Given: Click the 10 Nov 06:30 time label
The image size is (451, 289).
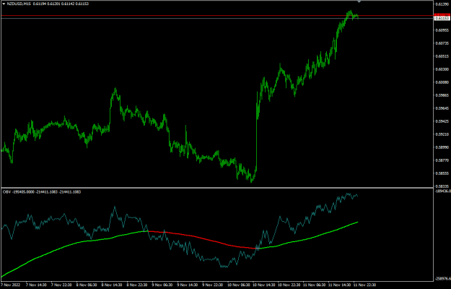Looking at the screenshot, I should [239, 285].
